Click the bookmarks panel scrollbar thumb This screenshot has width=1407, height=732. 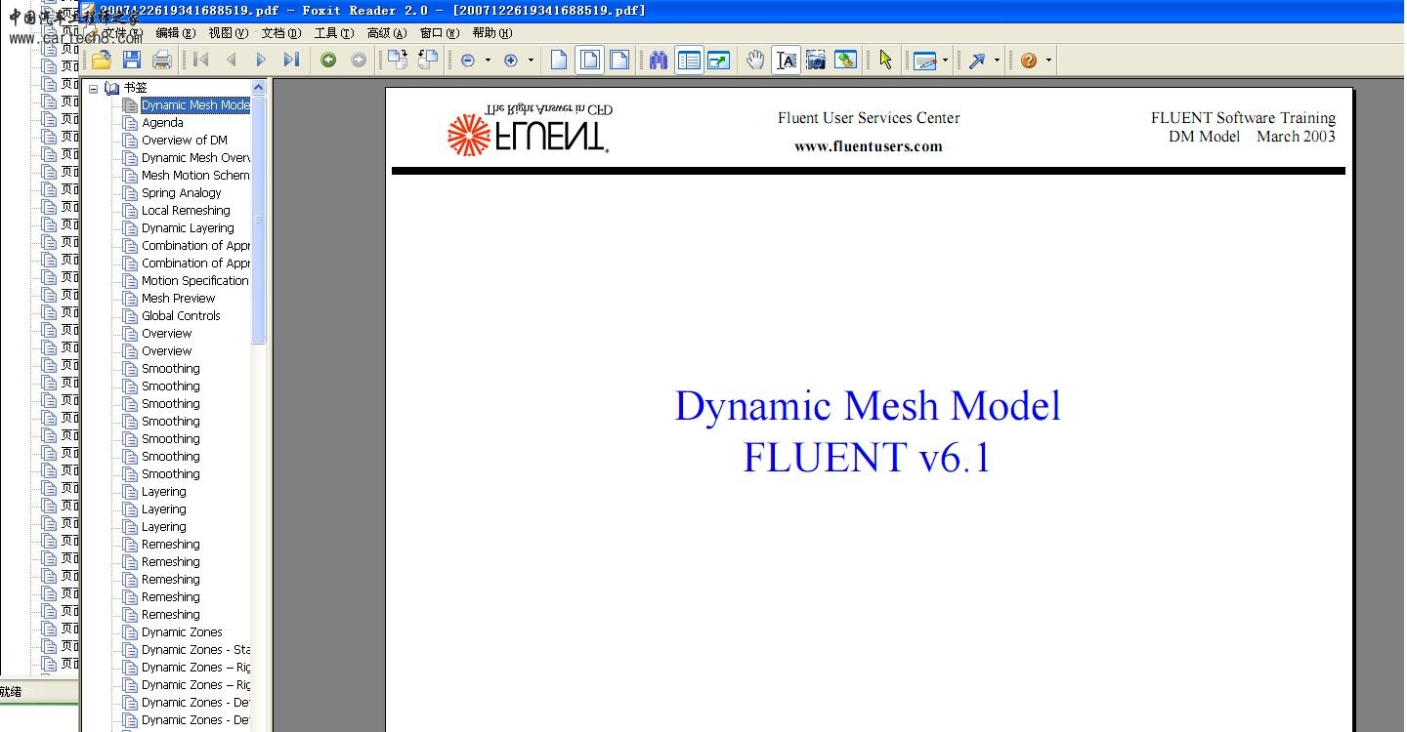click(259, 220)
